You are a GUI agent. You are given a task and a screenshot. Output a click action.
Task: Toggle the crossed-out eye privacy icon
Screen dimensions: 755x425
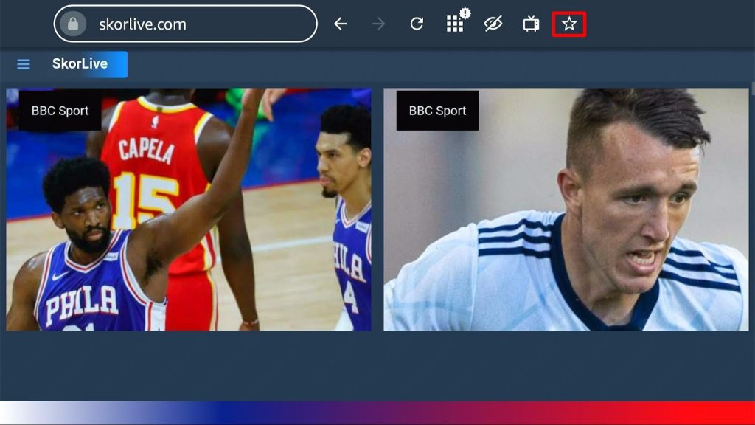tap(493, 24)
